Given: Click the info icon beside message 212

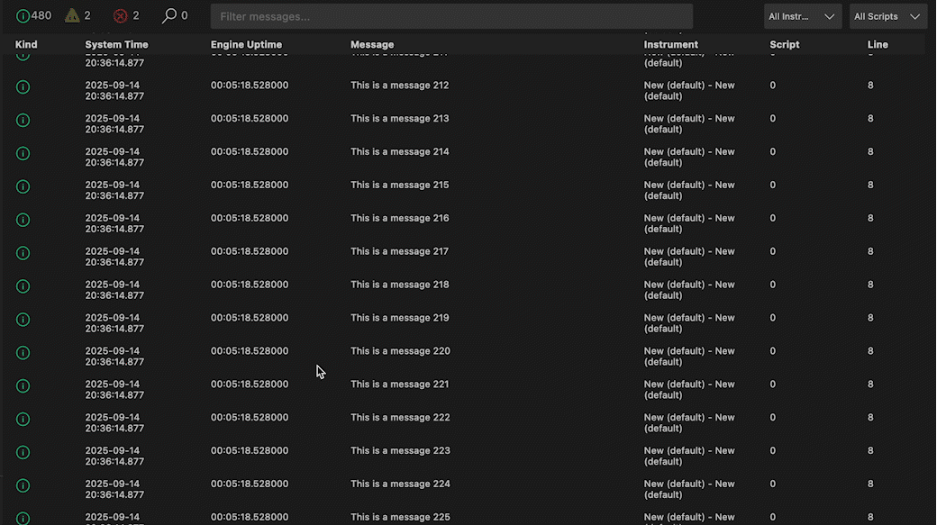Looking at the screenshot, I should point(23,86).
